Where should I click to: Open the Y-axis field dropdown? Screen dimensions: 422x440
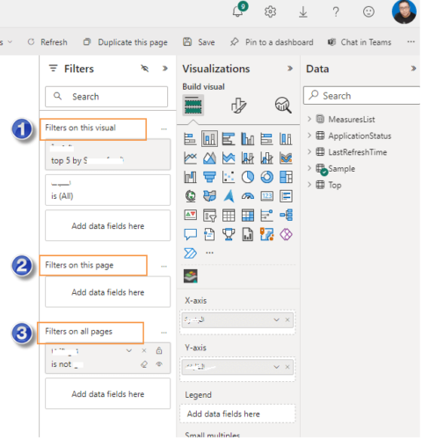[x=276, y=367]
